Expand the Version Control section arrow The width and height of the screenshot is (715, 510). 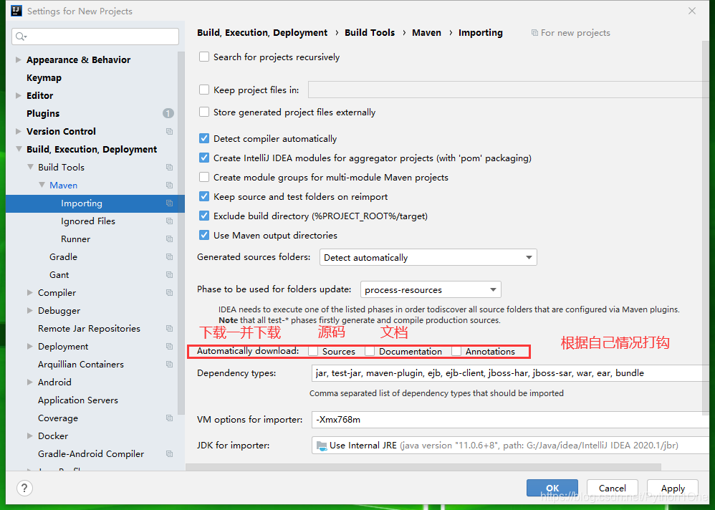(x=18, y=131)
